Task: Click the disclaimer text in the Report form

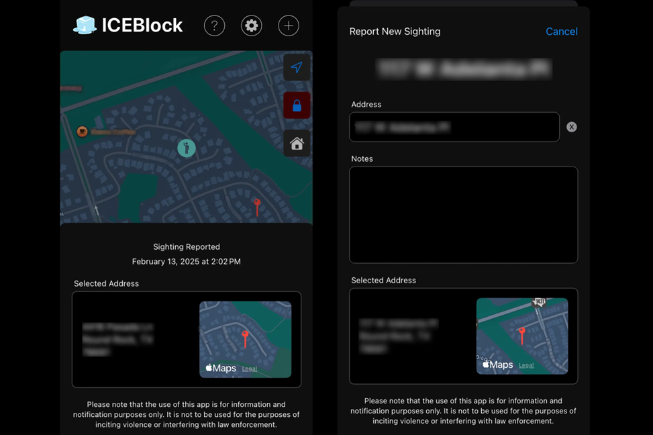Action: click(x=464, y=411)
